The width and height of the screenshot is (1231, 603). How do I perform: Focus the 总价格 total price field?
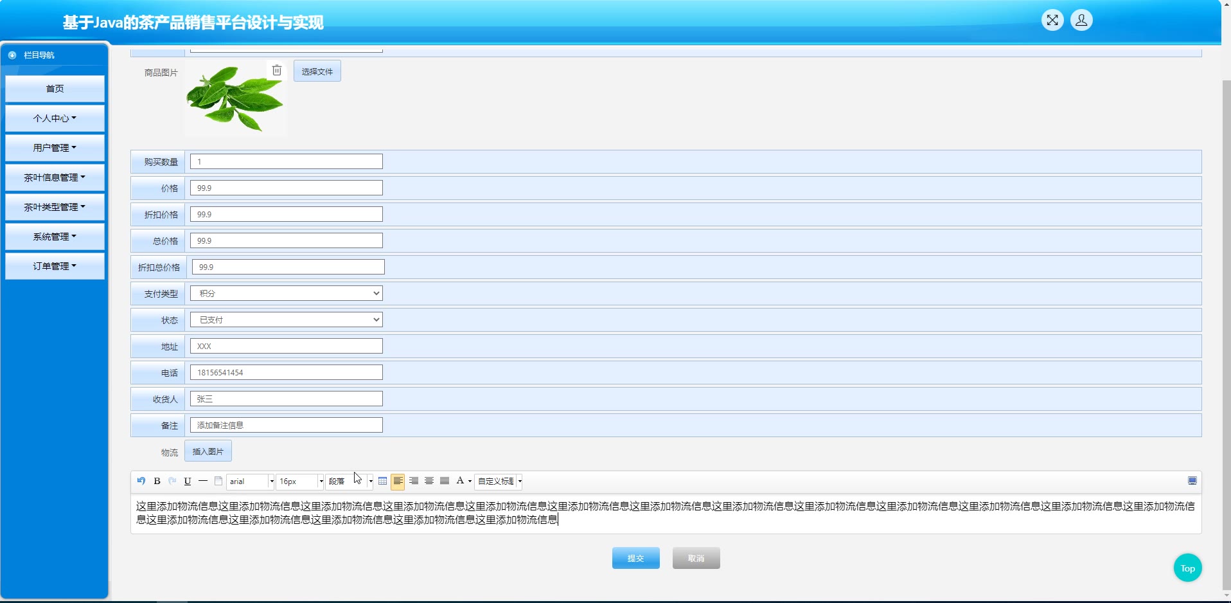tap(287, 240)
